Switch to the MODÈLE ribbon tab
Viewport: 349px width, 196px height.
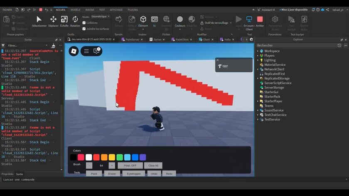76,10
